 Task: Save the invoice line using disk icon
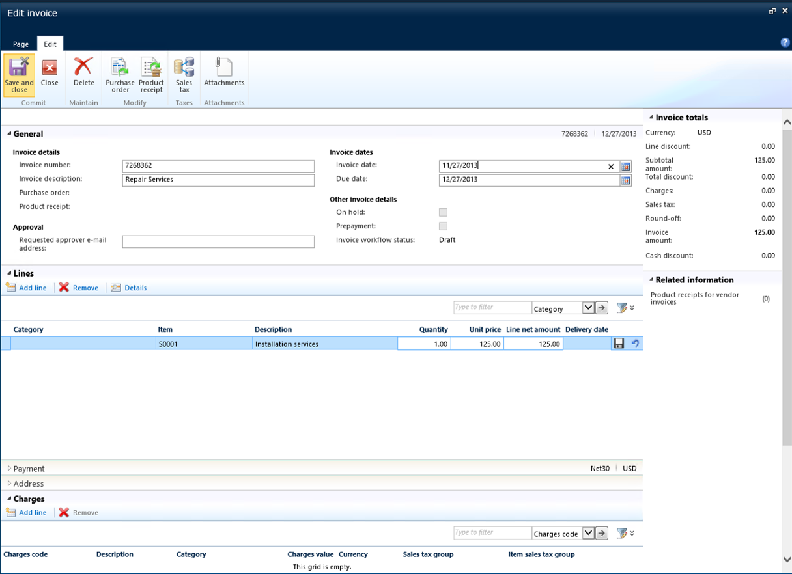(x=619, y=344)
